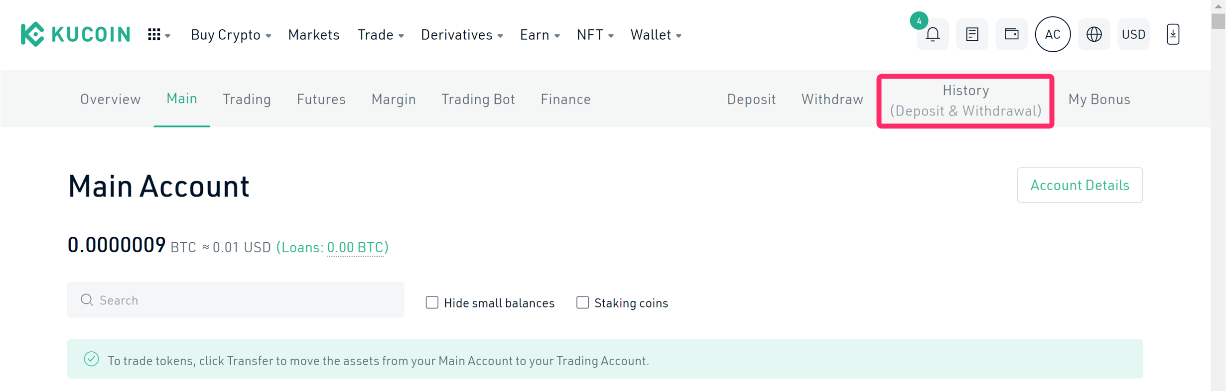The width and height of the screenshot is (1226, 391).
Task: Open the notifications bell icon
Action: [933, 34]
